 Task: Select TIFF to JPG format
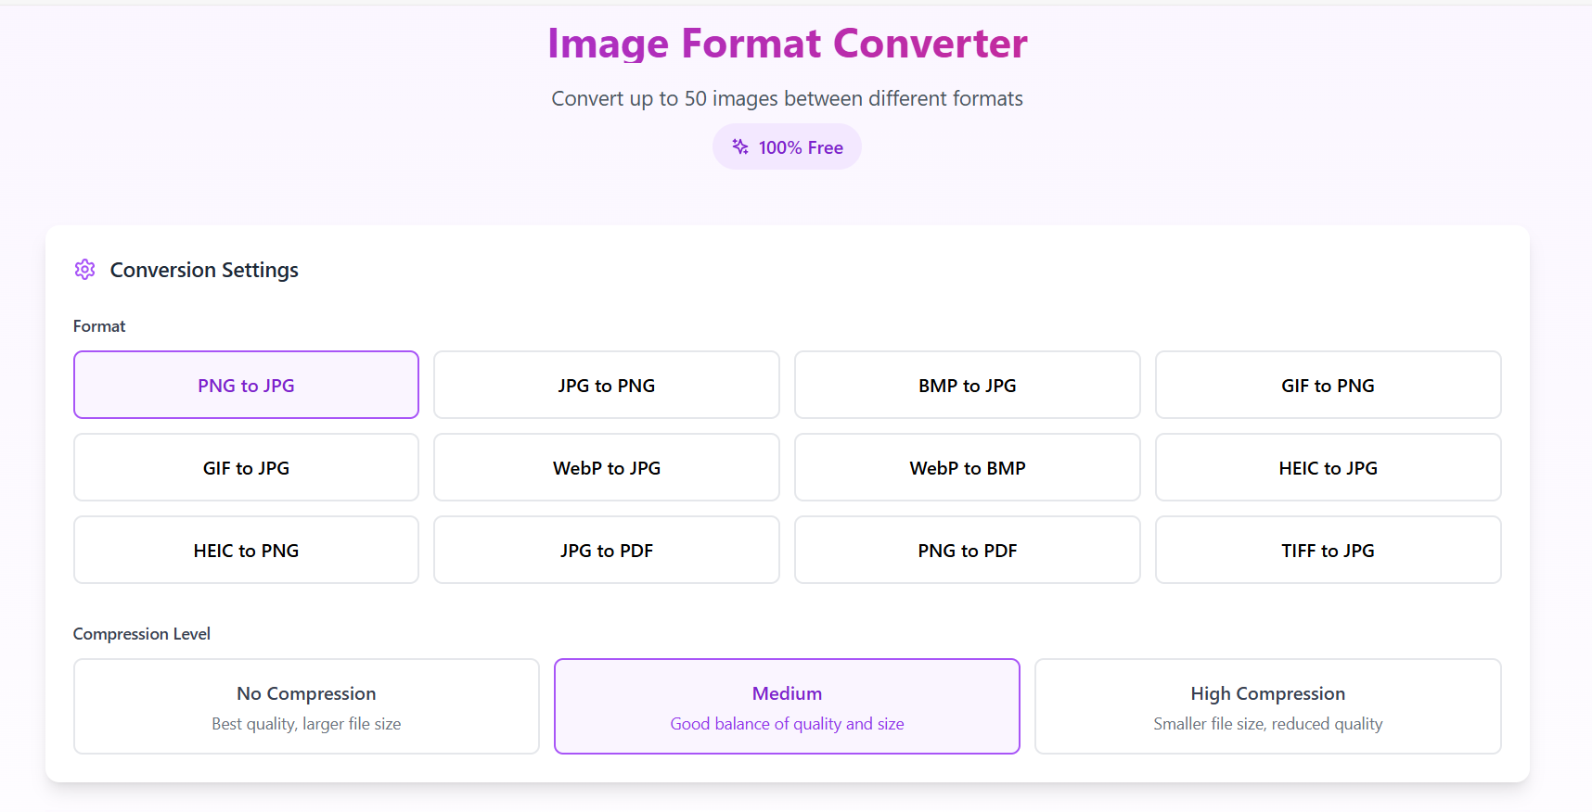(x=1328, y=550)
